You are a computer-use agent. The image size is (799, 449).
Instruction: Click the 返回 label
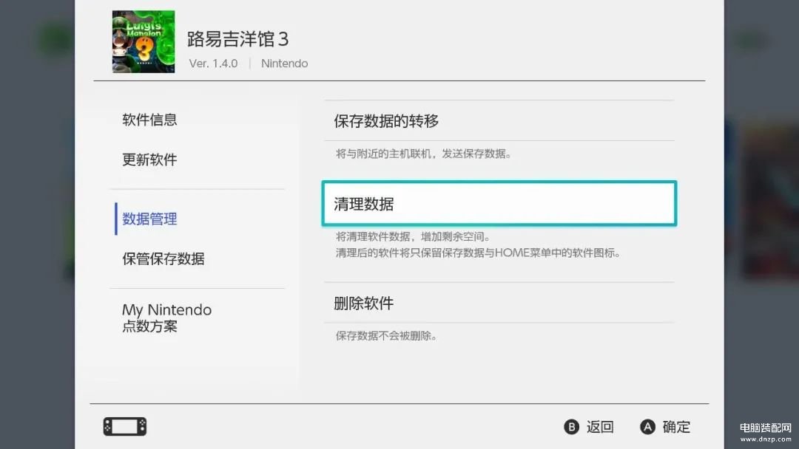point(600,427)
